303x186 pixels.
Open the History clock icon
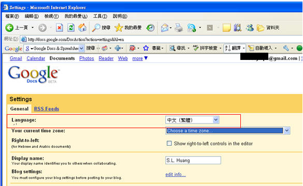coord(150,28)
